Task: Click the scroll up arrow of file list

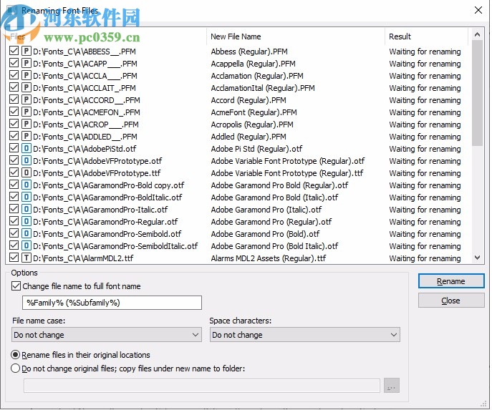Action: point(477,34)
